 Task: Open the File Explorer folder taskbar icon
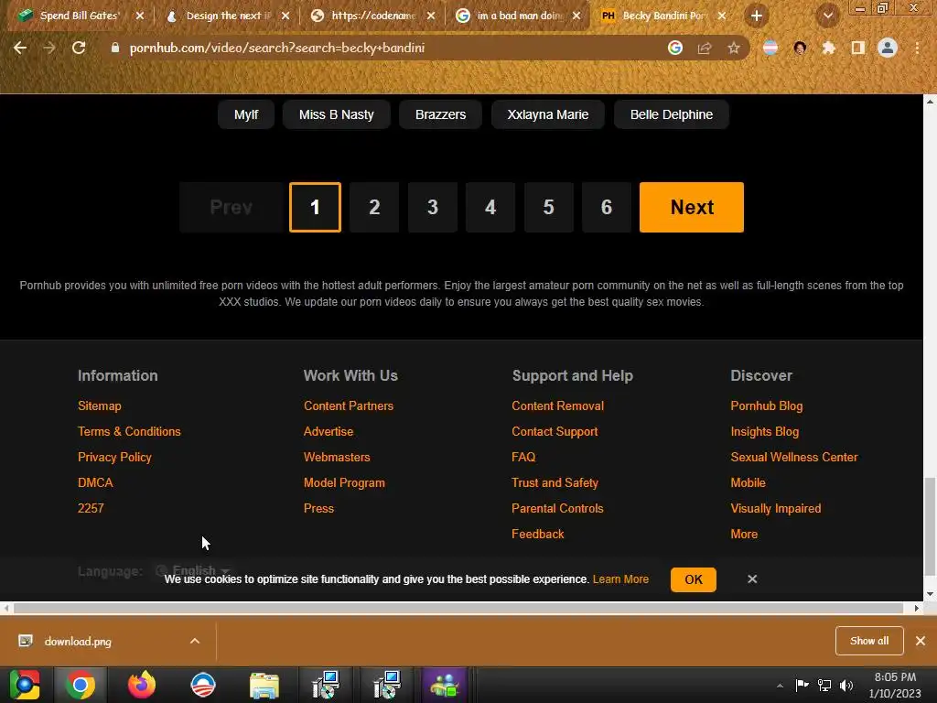pos(264,685)
